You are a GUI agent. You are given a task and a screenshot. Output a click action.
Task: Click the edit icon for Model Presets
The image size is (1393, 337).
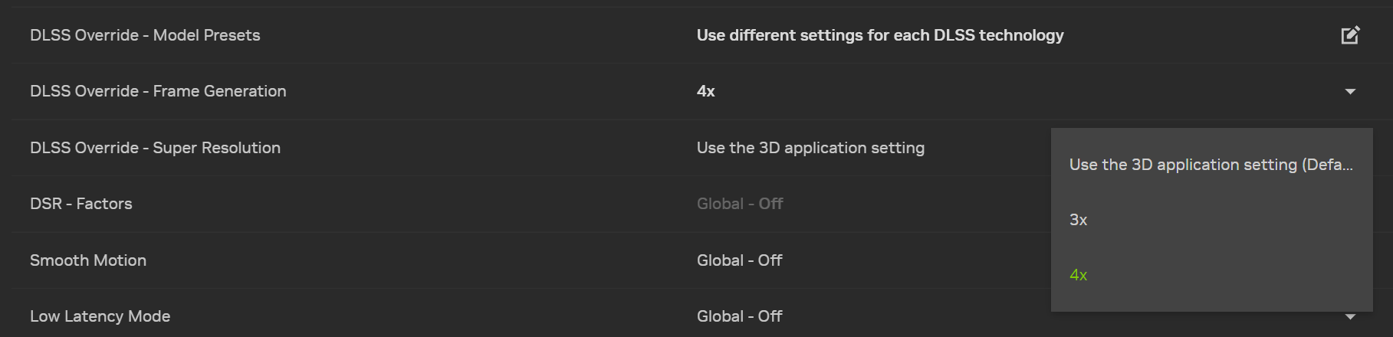(x=1350, y=35)
